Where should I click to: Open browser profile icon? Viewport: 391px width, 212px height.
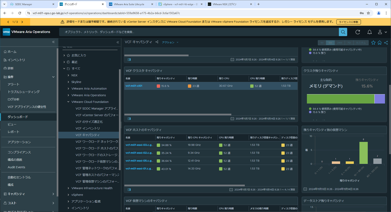click(x=379, y=13)
